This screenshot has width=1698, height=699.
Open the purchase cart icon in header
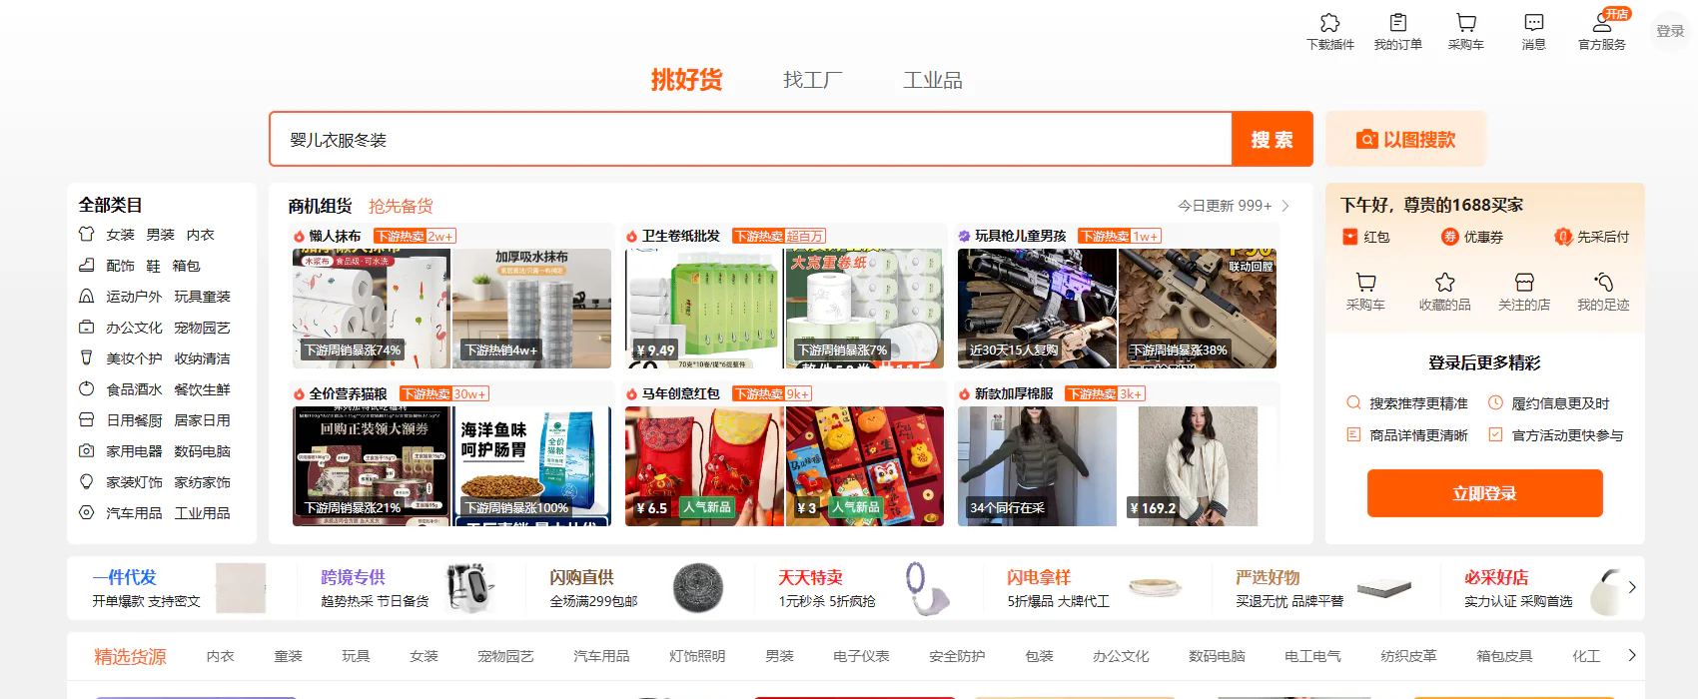(1465, 23)
